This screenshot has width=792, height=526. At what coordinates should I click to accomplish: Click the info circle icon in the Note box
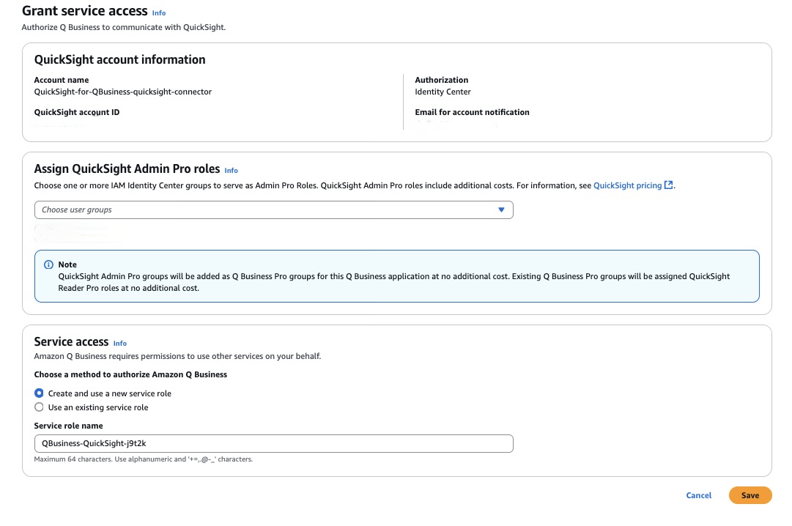tap(48, 264)
